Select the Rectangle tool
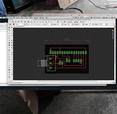This screenshot has width=117, height=114. coord(9,70)
